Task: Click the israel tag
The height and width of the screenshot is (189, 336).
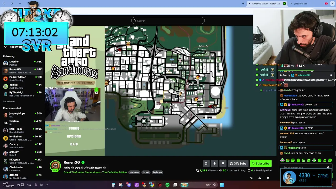Action: [146, 172]
